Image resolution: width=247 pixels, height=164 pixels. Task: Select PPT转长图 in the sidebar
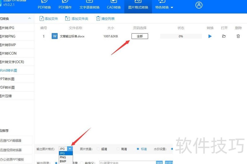(17, 79)
